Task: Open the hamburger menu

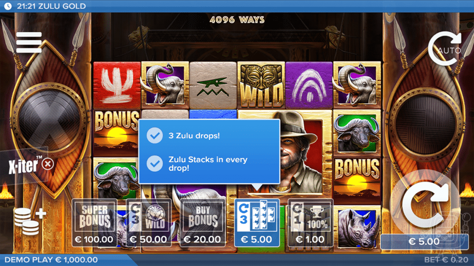Action: [x=29, y=42]
